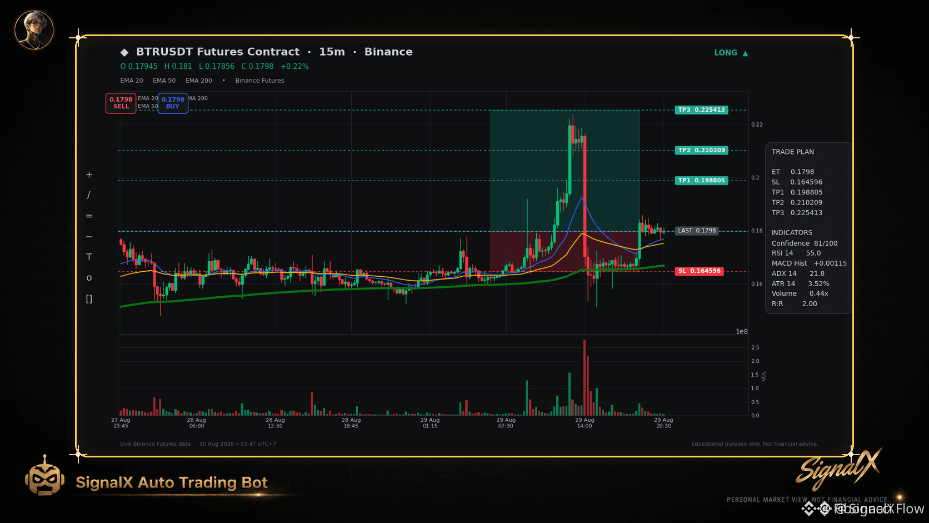Choose the equals-sign parallel lines tool
The image size is (929, 523).
tap(89, 216)
